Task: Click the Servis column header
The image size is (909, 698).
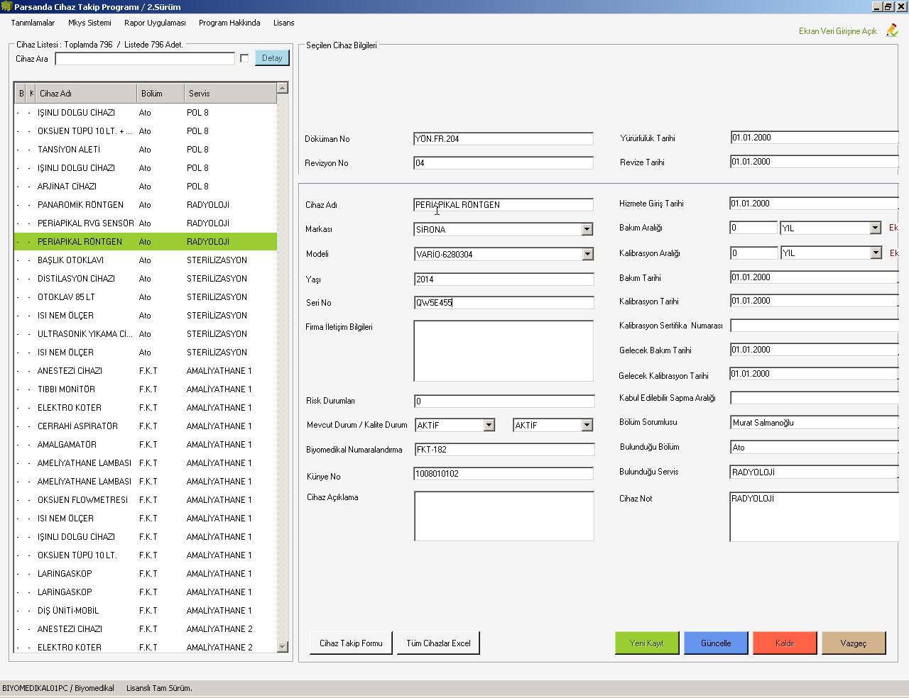Action: pos(230,93)
